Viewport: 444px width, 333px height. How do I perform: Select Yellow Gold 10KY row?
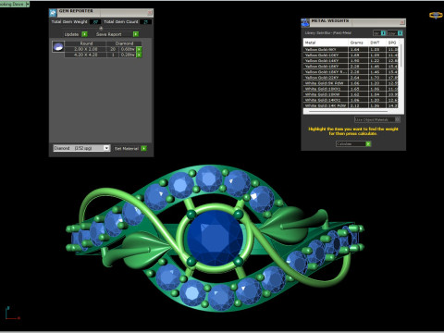(x=351, y=55)
